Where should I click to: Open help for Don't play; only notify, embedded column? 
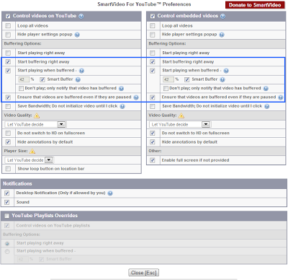click(x=266, y=89)
